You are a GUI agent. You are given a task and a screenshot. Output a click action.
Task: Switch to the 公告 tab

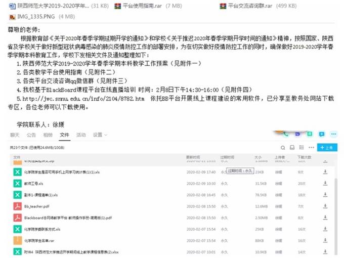[31, 135]
